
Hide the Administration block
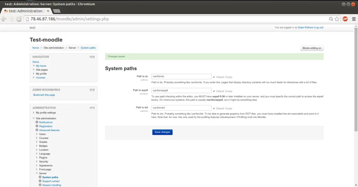91,108
